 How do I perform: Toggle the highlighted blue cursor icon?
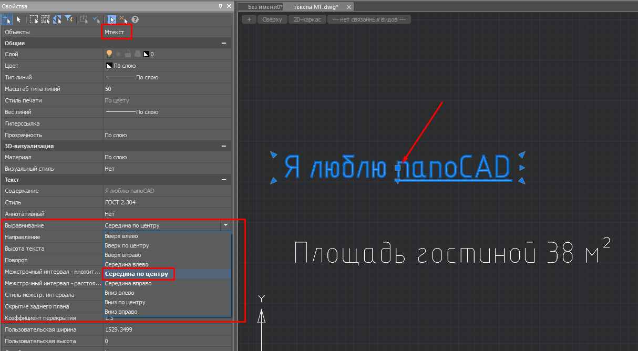click(112, 19)
